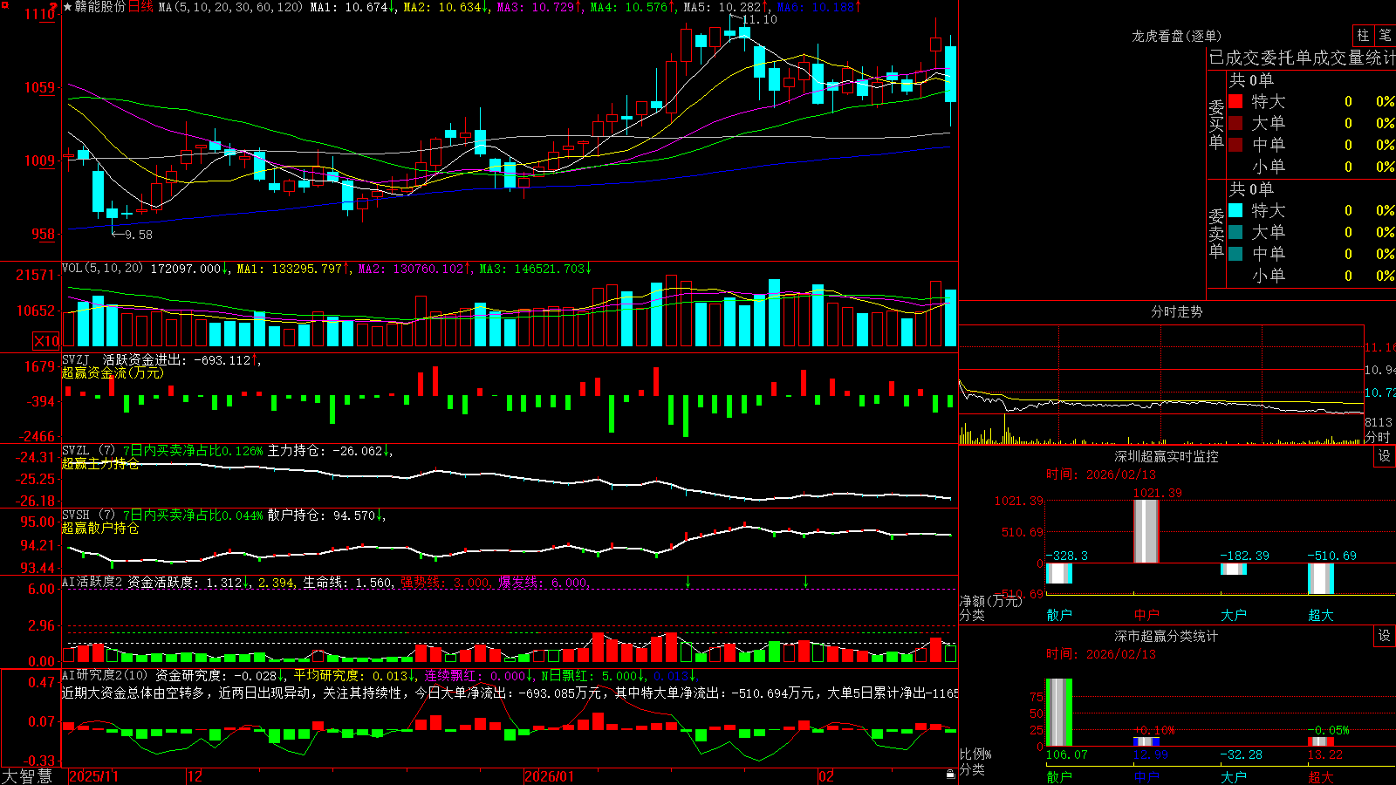The width and height of the screenshot is (1396, 785).
Task: Click the AI活跃度2 indicator name
Action: pyautogui.click(x=92, y=582)
